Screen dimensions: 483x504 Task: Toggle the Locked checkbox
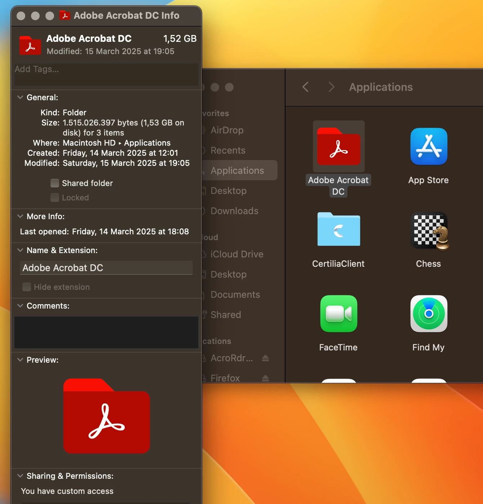tap(55, 198)
